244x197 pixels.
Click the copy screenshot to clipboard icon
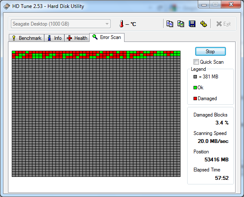tap(181, 24)
